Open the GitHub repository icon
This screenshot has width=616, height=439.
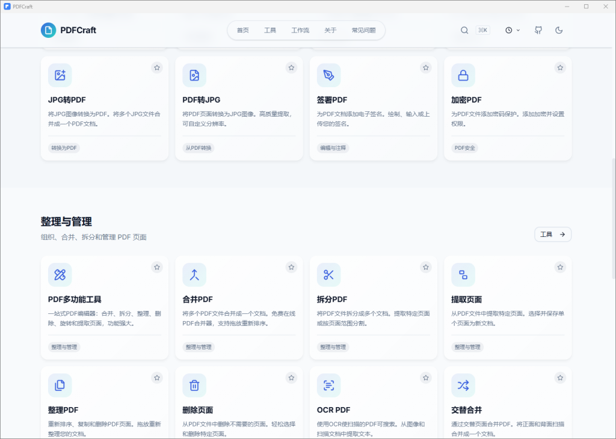538,30
